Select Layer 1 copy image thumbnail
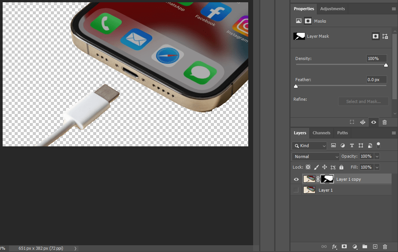Screen dimensions: 398x252 coord(309,179)
